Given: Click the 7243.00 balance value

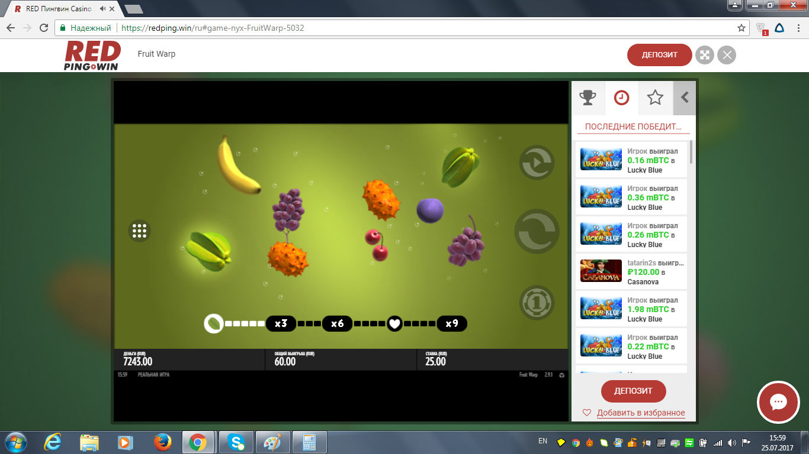Looking at the screenshot, I should (x=137, y=362).
